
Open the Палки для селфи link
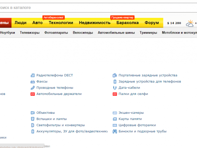coord(133,94)
